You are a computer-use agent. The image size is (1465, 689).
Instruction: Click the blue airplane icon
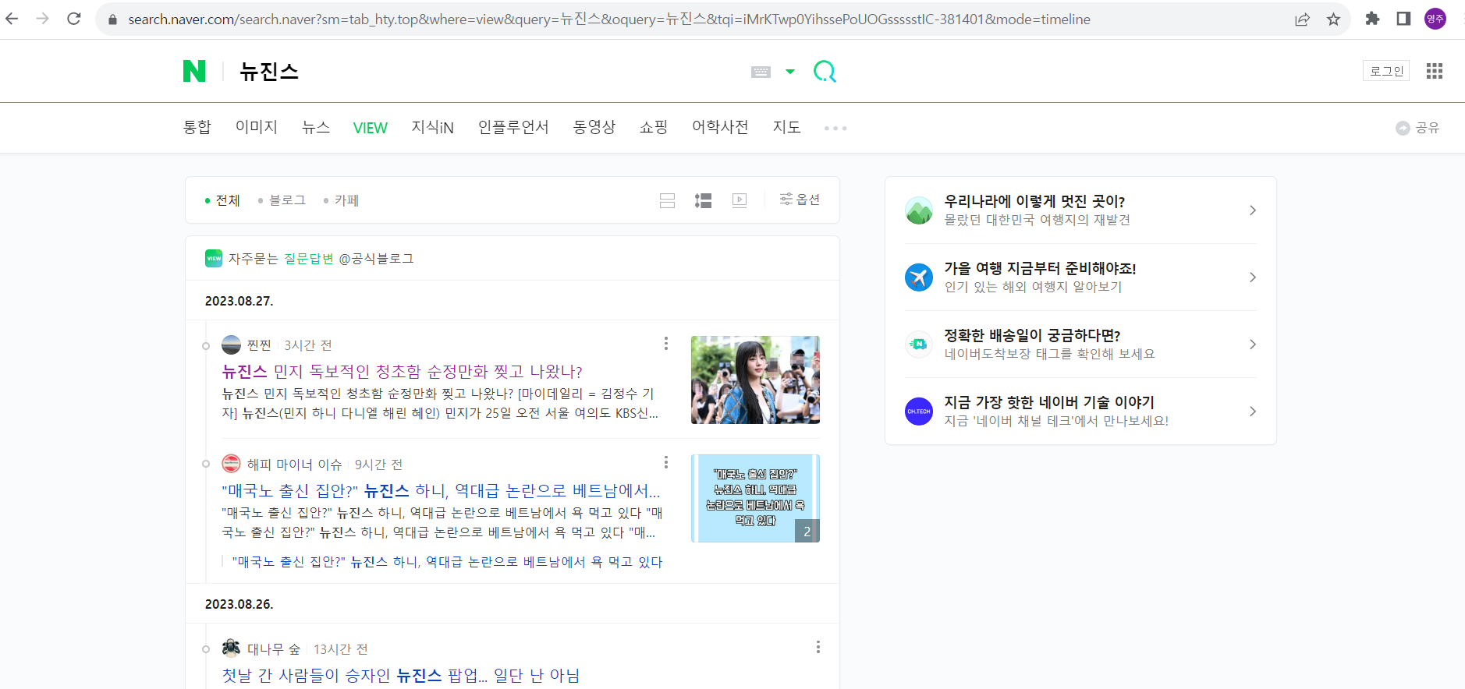pyautogui.click(x=919, y=277)
